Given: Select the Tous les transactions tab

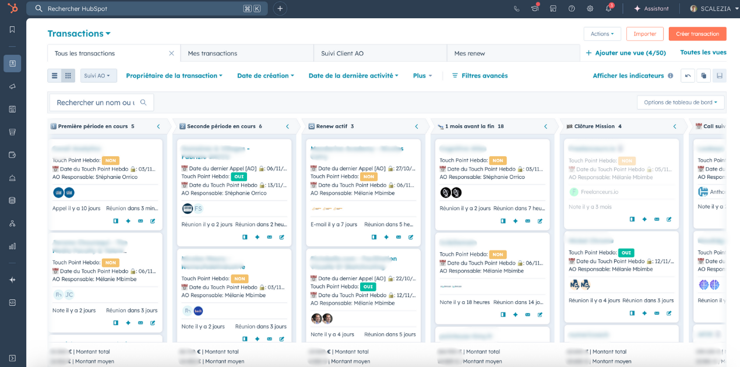Looking at the screenshot, I should pyautogui.click(x=114, y=53).
